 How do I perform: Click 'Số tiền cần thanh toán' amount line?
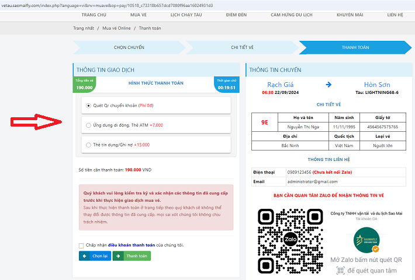[115, 170]
